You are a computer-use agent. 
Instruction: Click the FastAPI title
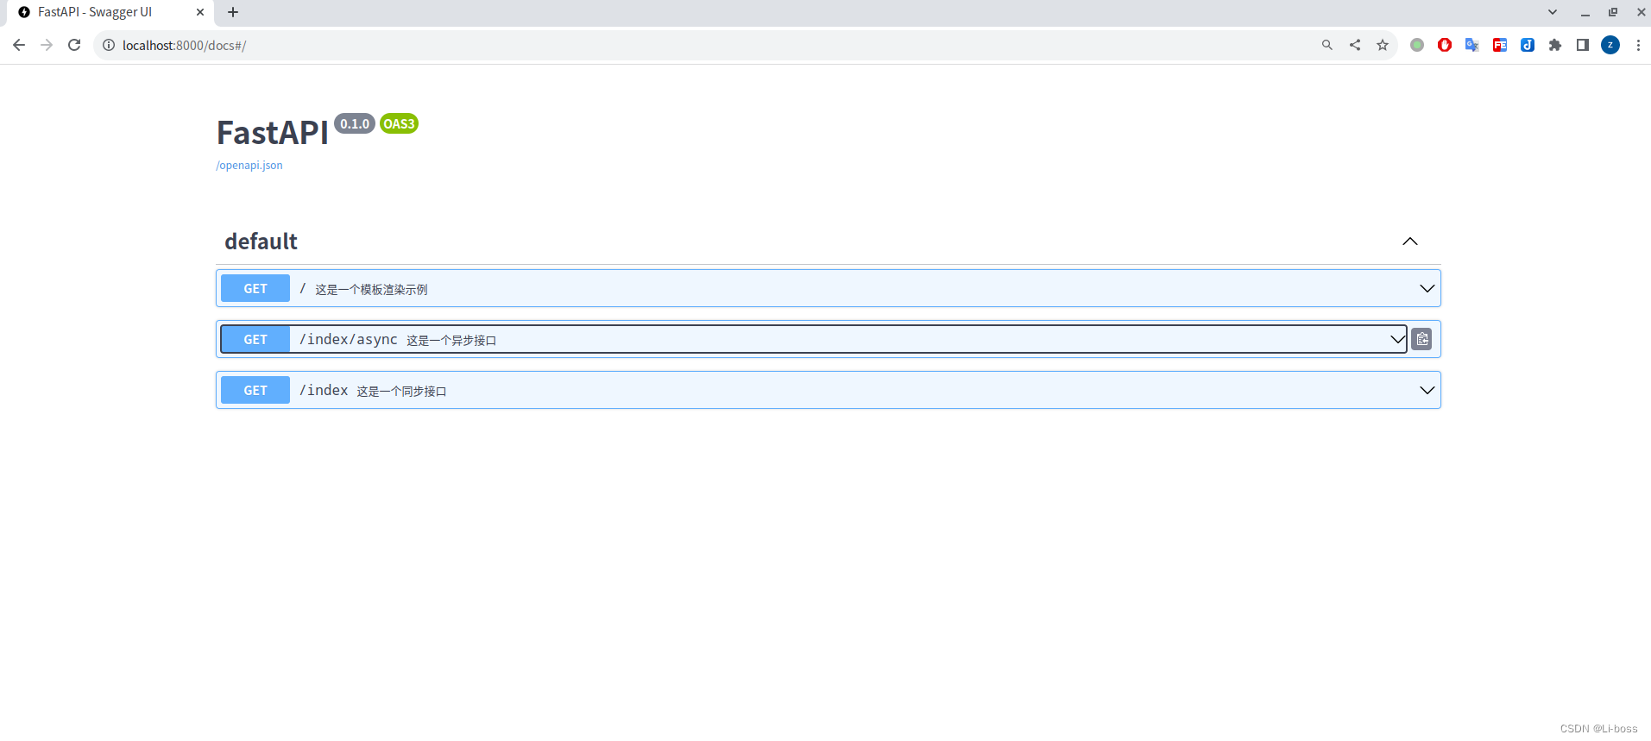pyautogui.click(x=272, y=133)
